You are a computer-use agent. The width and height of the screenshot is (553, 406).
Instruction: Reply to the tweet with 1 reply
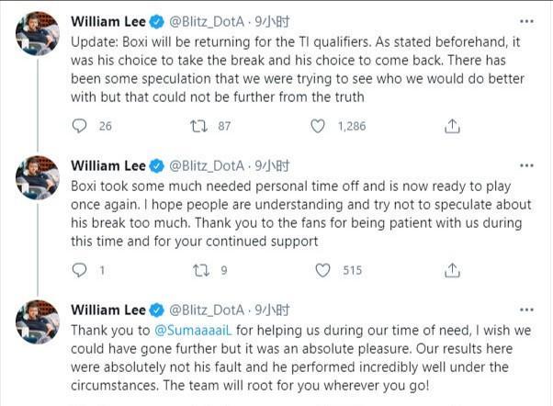pos(80,270)
